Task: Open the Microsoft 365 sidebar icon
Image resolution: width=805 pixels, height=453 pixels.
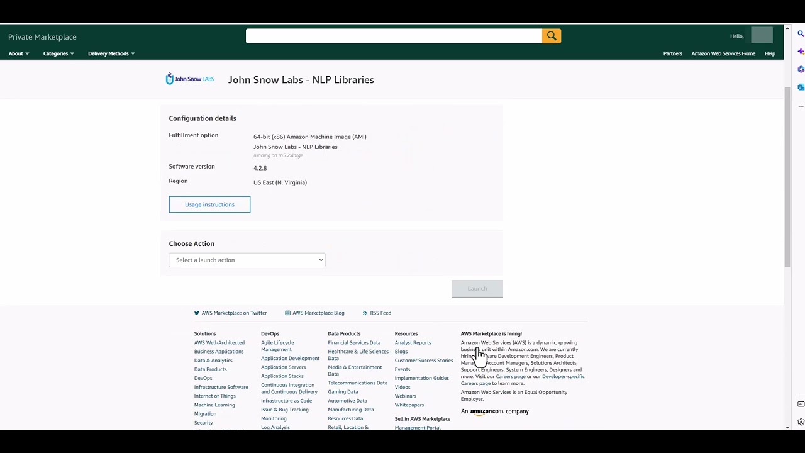Action: click(801, 69)
